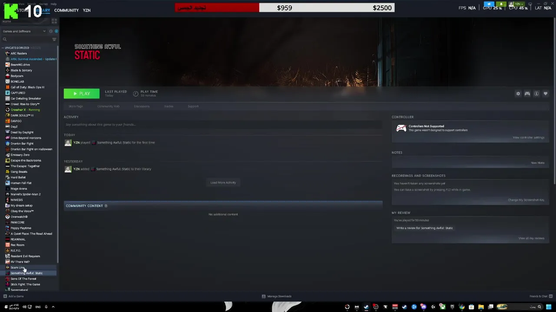The height and width of the screenshot is (312, 556).
Task: Select Dead by Daylight entry
Action: pos(22,132)
